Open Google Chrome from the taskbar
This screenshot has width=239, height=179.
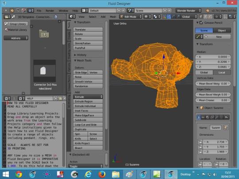19,174
